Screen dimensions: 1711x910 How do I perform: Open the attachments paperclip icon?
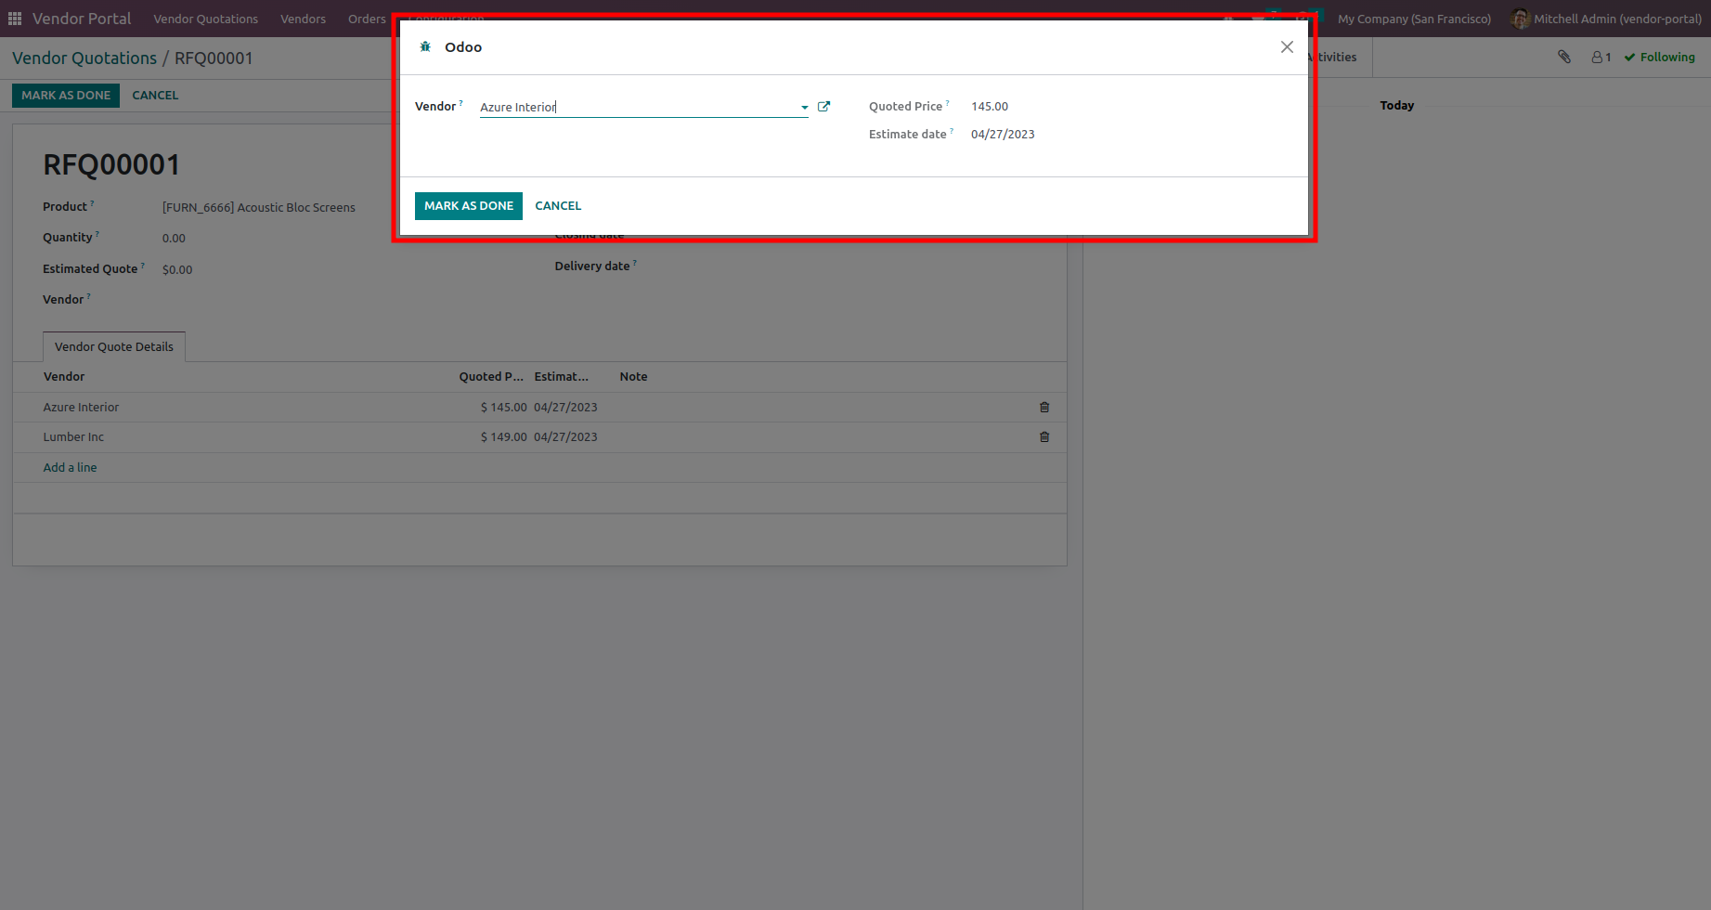pos(1564,58)
